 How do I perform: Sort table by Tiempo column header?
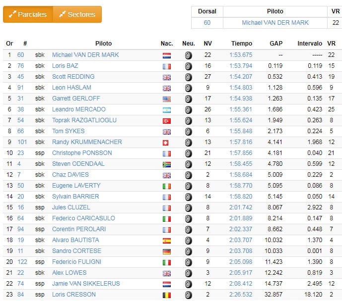click(241, 44)
